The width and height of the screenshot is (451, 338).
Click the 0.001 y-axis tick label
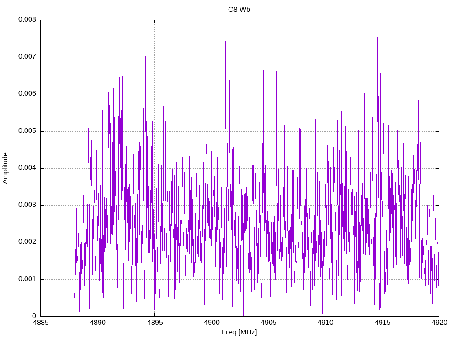27,279
